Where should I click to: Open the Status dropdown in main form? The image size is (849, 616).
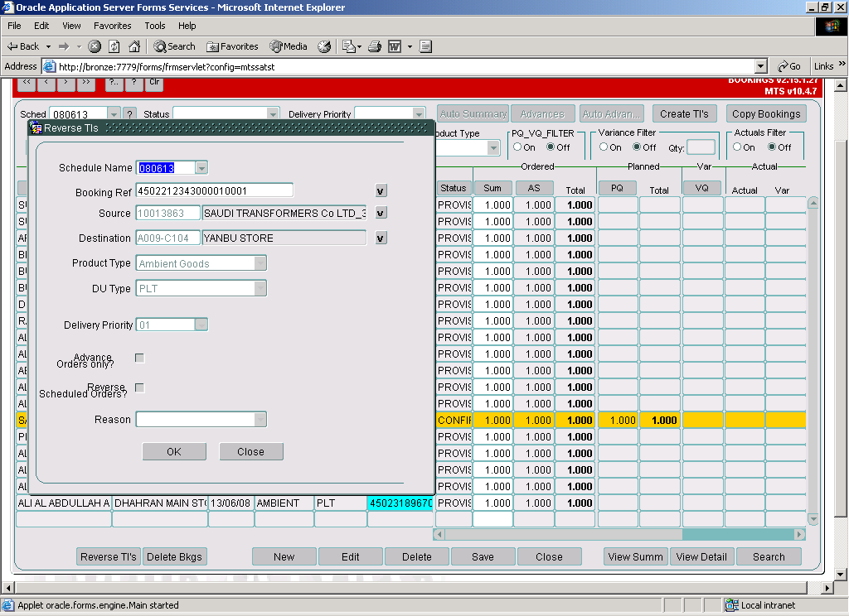[x=273, y=114]
